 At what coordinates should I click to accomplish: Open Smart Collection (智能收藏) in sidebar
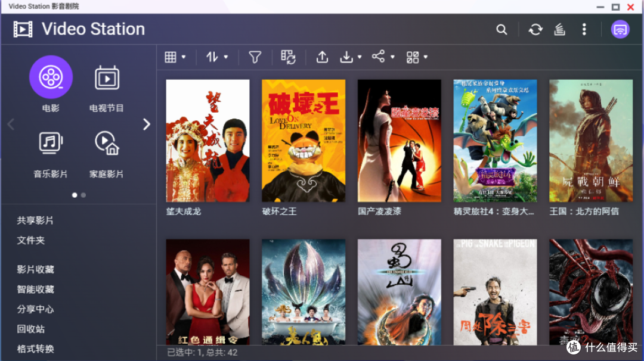point(35,289)
